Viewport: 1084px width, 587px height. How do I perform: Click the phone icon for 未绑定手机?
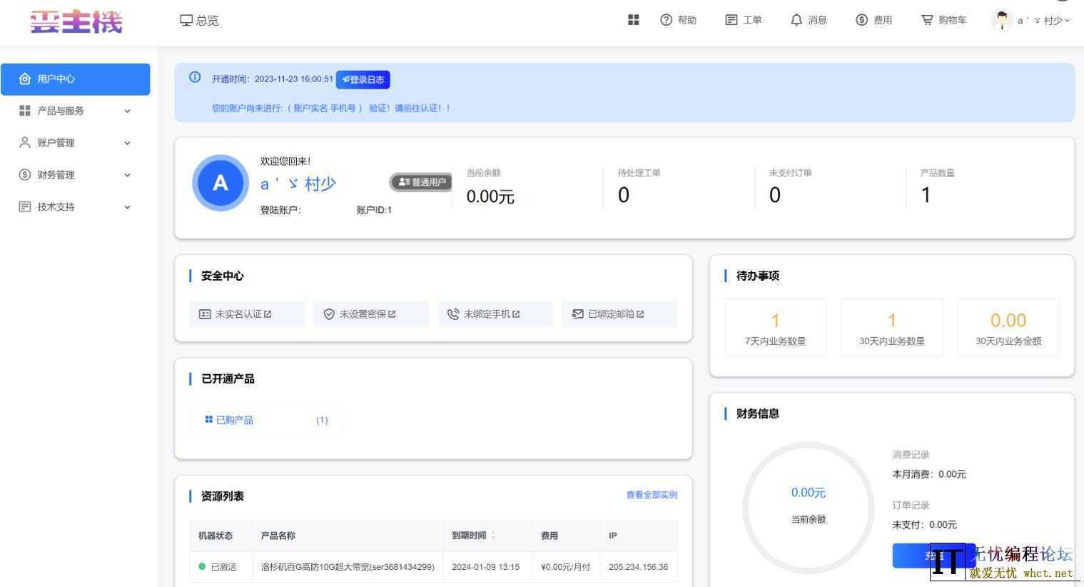[x=452, y=313]
